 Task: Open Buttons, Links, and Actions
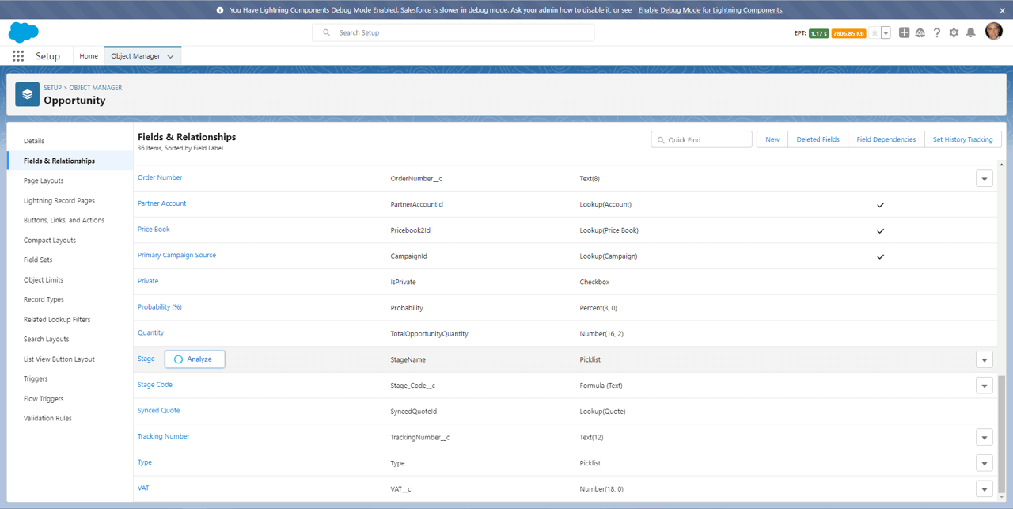click(x=64, y=220)
